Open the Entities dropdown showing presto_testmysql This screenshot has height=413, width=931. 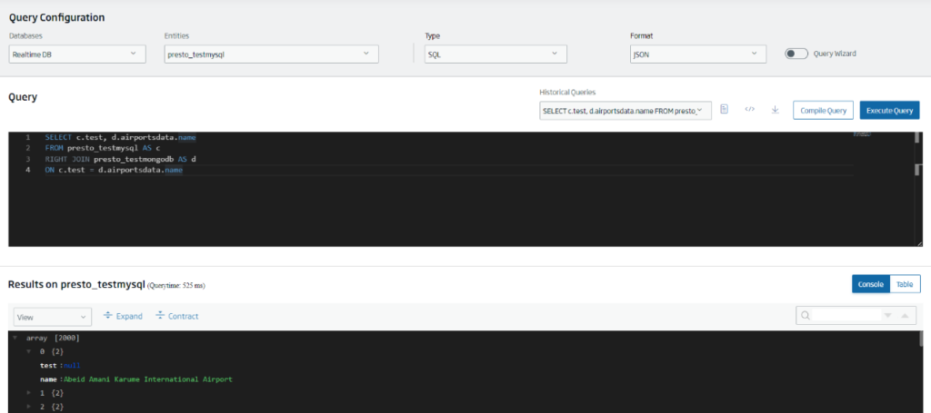(271, 54)
